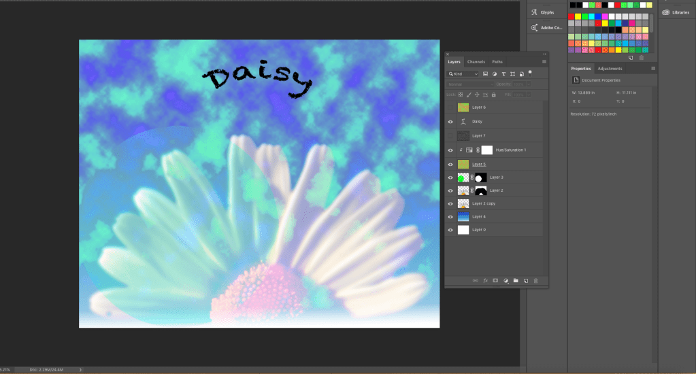Open the Kind filter dropdown
This screenshot has width=696, height=374.
[463, 73]
